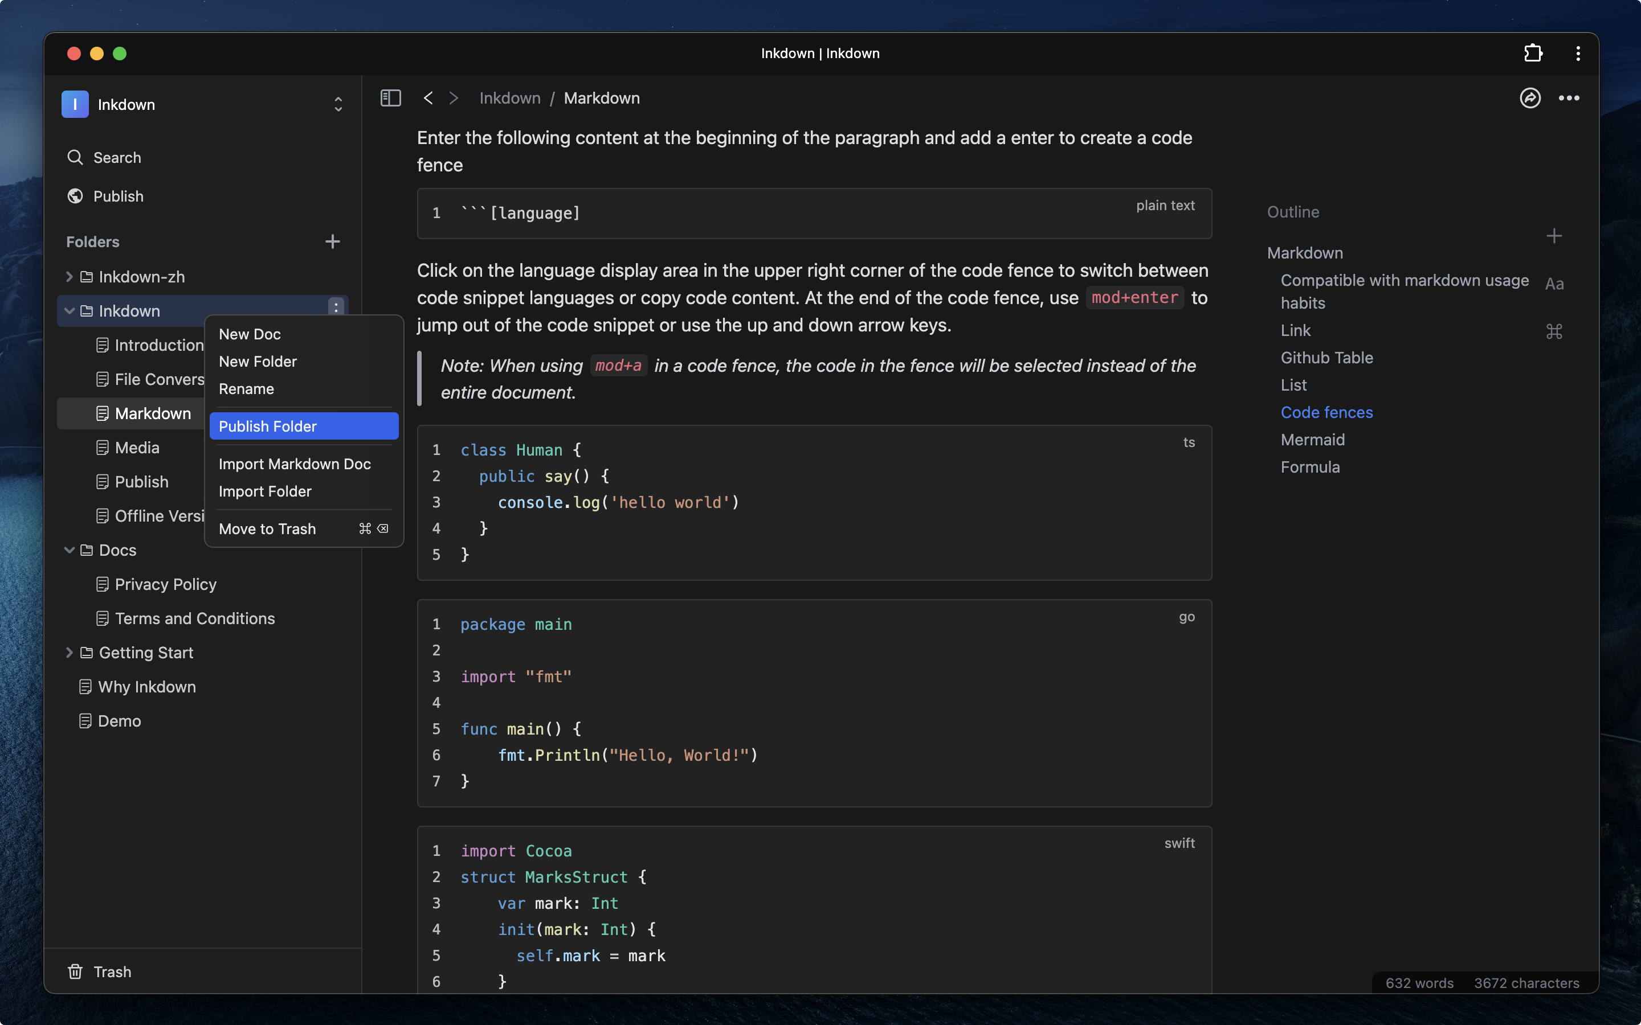Open the Why Inkdown document

point(202,687)
